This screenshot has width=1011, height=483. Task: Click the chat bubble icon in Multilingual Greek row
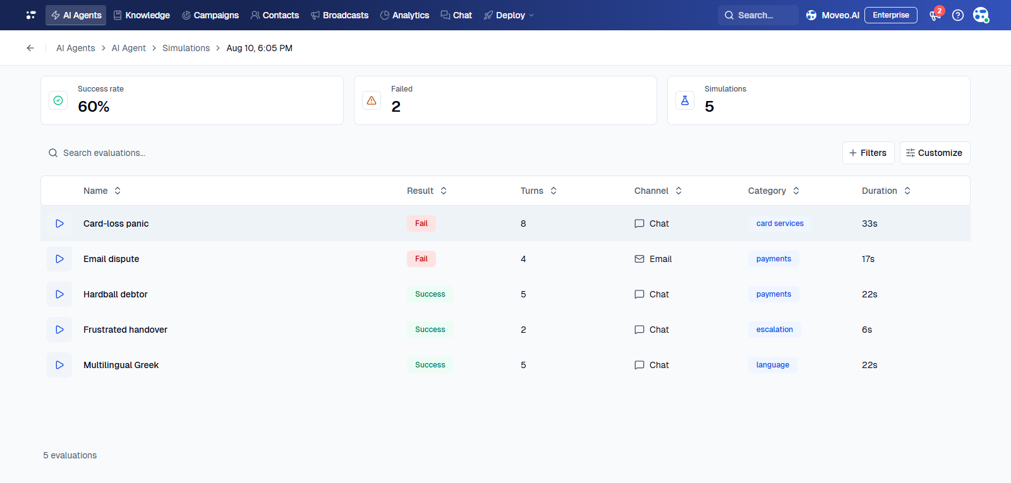tap(639, 365)
